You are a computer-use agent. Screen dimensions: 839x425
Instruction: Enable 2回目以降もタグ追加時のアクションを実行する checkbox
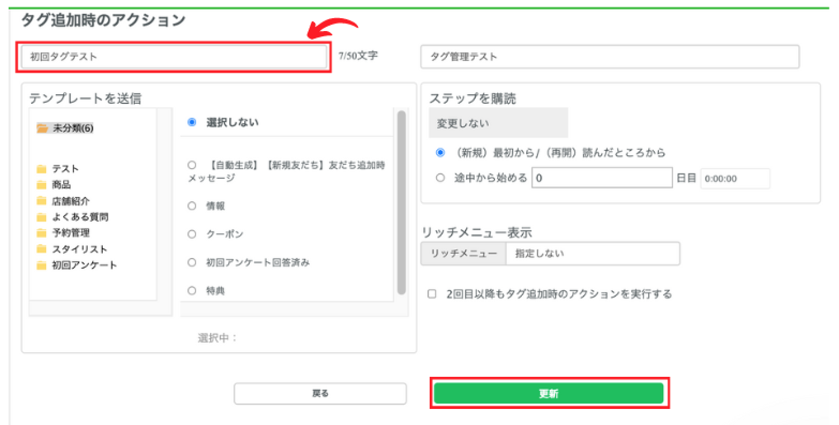[x=432, y=294]
